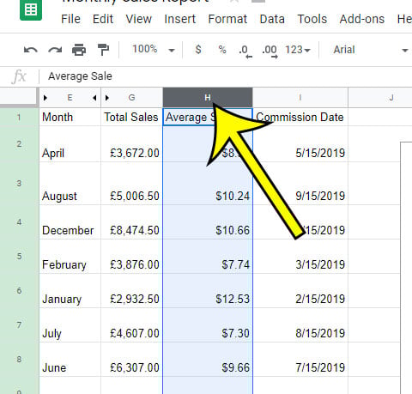This screenshot has width=412, height=394.
Task: Select the £4,607.00 cell
Action: (x=131, y=325)
